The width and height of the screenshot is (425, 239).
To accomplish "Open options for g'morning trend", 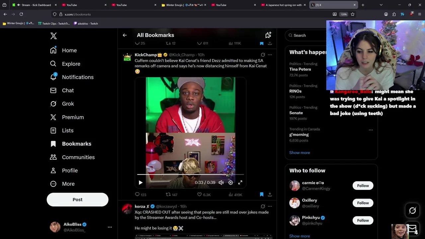I will [371, 130].
